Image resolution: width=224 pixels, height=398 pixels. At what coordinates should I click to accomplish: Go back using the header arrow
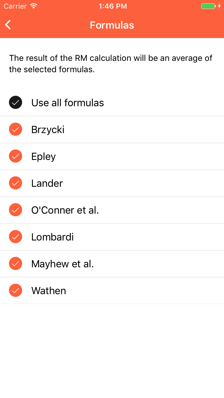coord(8,25)
